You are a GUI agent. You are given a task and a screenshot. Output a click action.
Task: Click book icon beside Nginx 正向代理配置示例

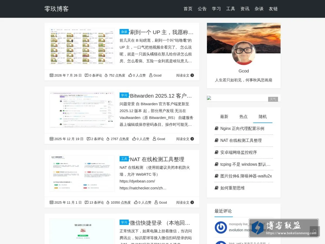(216, 129)
